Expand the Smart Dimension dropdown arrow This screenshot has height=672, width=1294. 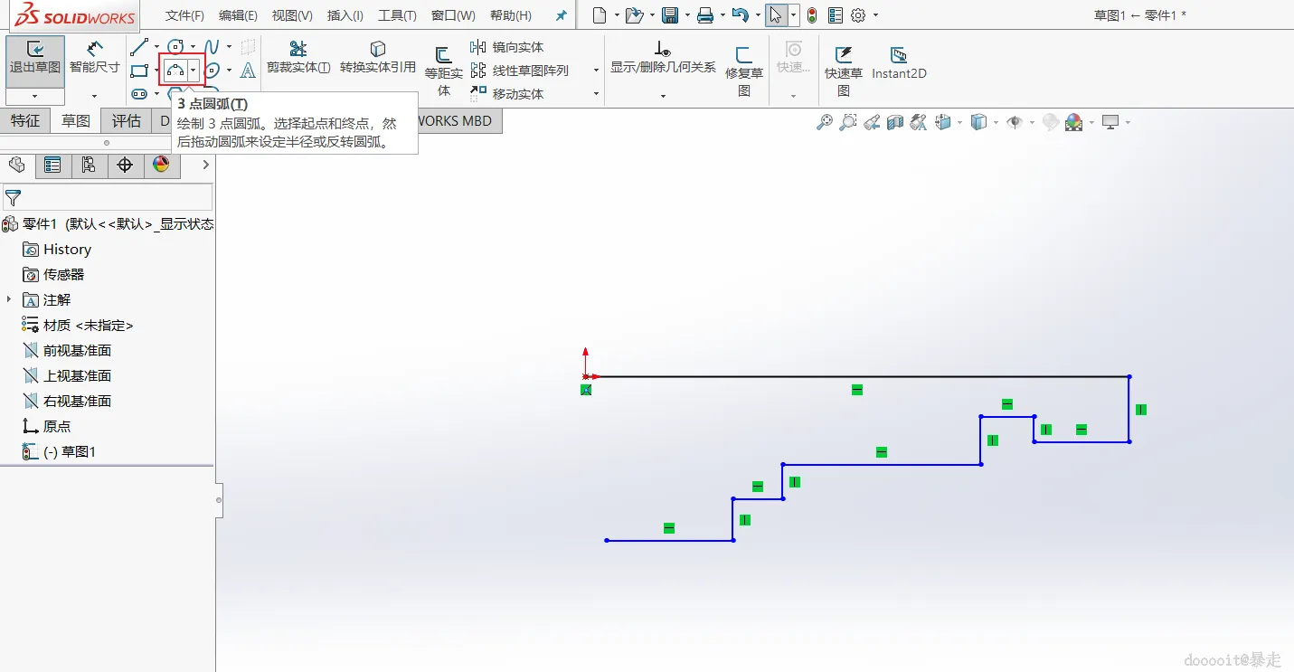[x=94, y=96]
